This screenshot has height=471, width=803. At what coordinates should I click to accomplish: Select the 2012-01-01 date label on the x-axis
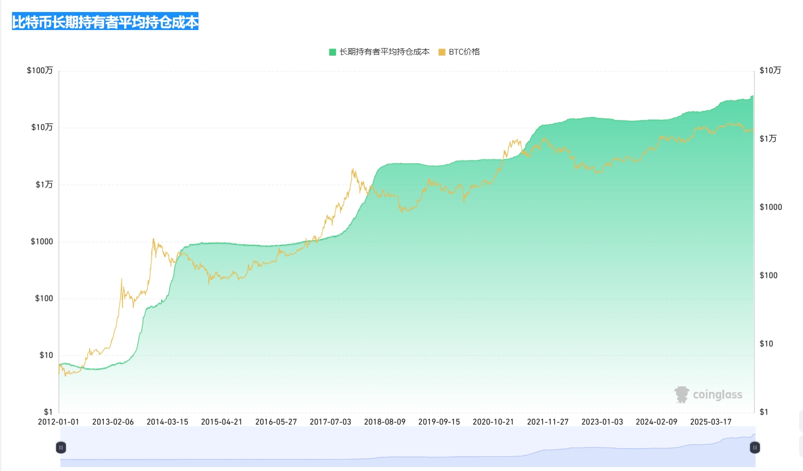pyautogui.click(x=58, y=422)
